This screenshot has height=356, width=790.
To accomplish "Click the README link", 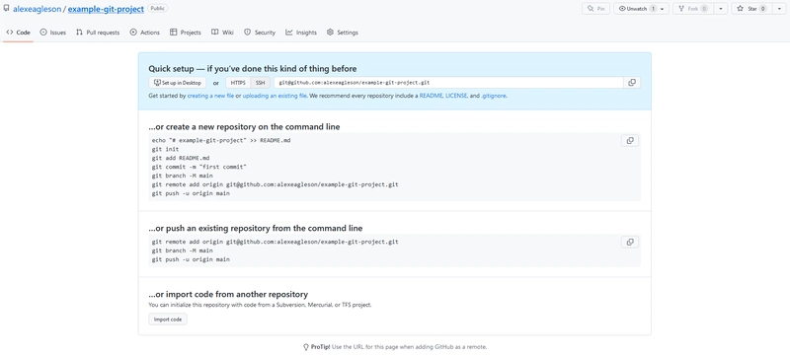I will click(x=431, y=95).
